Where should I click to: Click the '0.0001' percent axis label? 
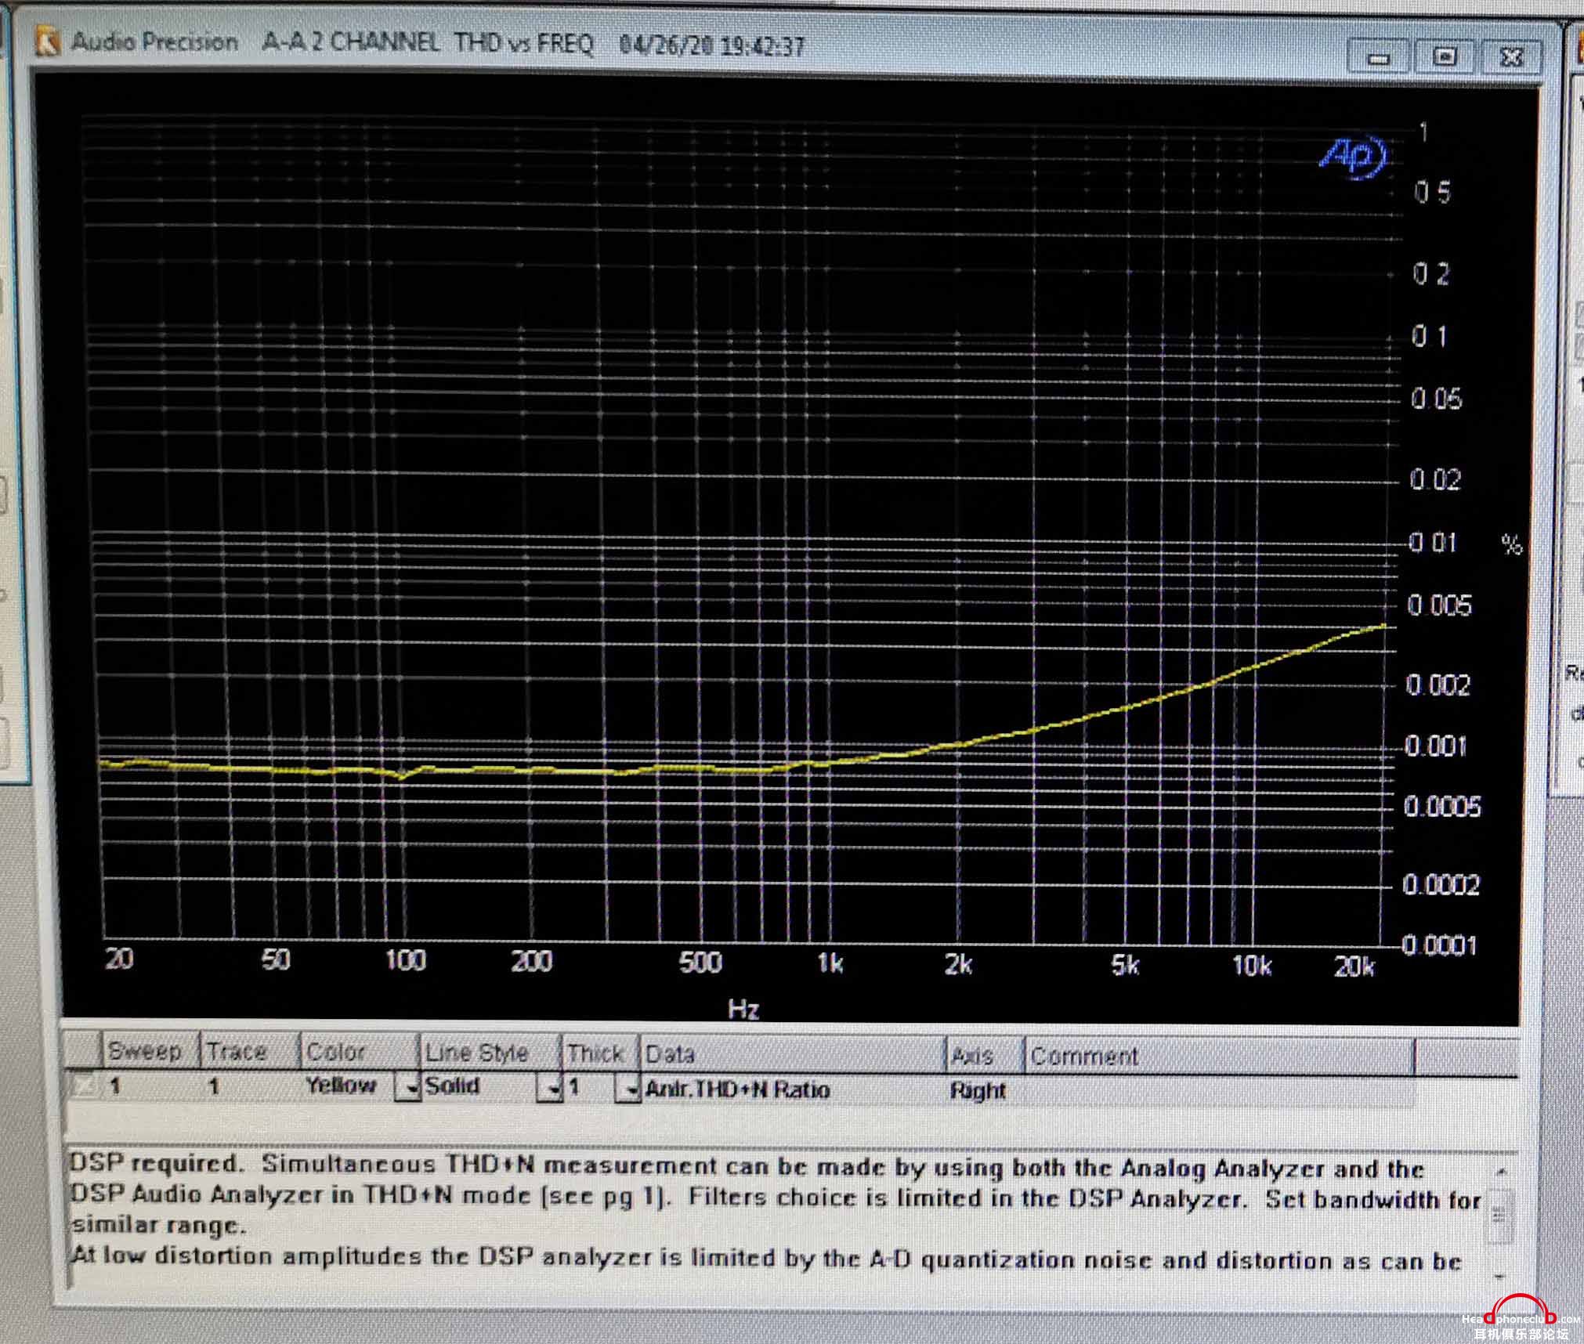coord(1440,945)
